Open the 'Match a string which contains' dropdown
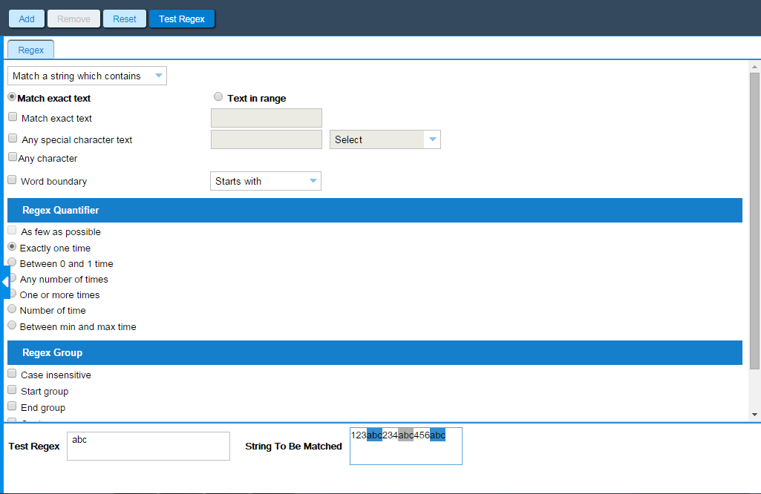Image resolution: width=761 pixels, height=494 pixels. point(88,76)
